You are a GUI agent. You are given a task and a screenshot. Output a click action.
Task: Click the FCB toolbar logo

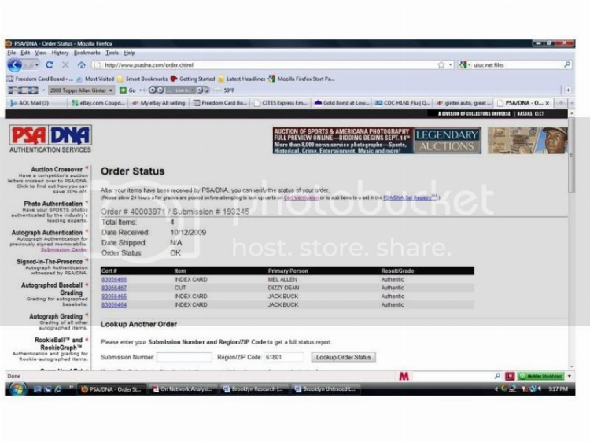[24, 90]
